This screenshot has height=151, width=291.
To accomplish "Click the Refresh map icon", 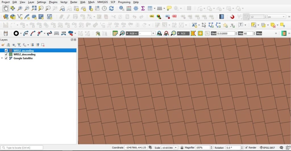I will click(112, 9).
